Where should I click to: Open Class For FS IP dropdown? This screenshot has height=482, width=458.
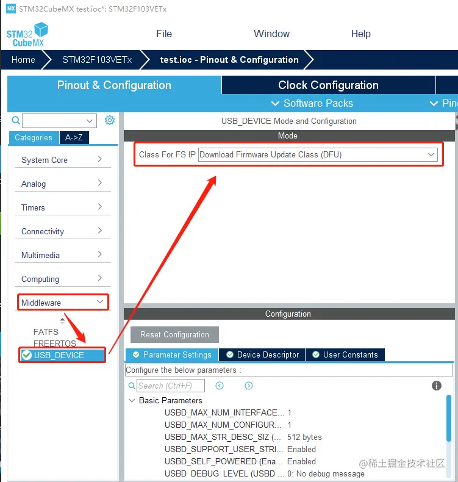tap(318, 154)
